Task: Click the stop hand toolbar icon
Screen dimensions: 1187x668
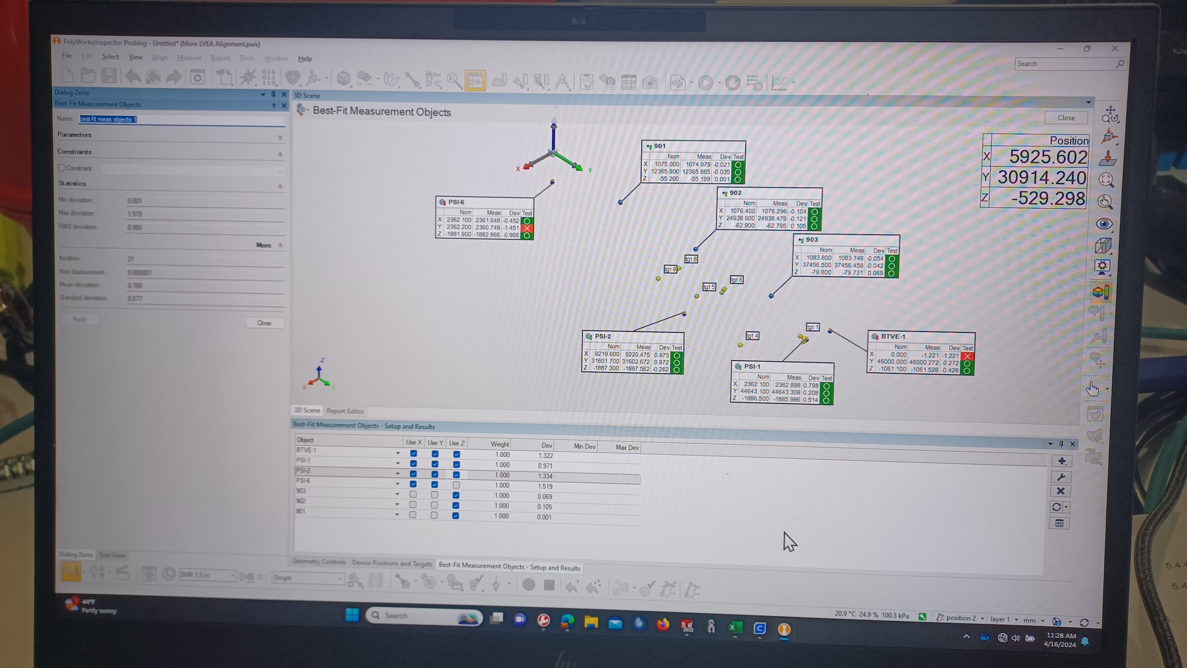Action: click(x=733, y=83)
